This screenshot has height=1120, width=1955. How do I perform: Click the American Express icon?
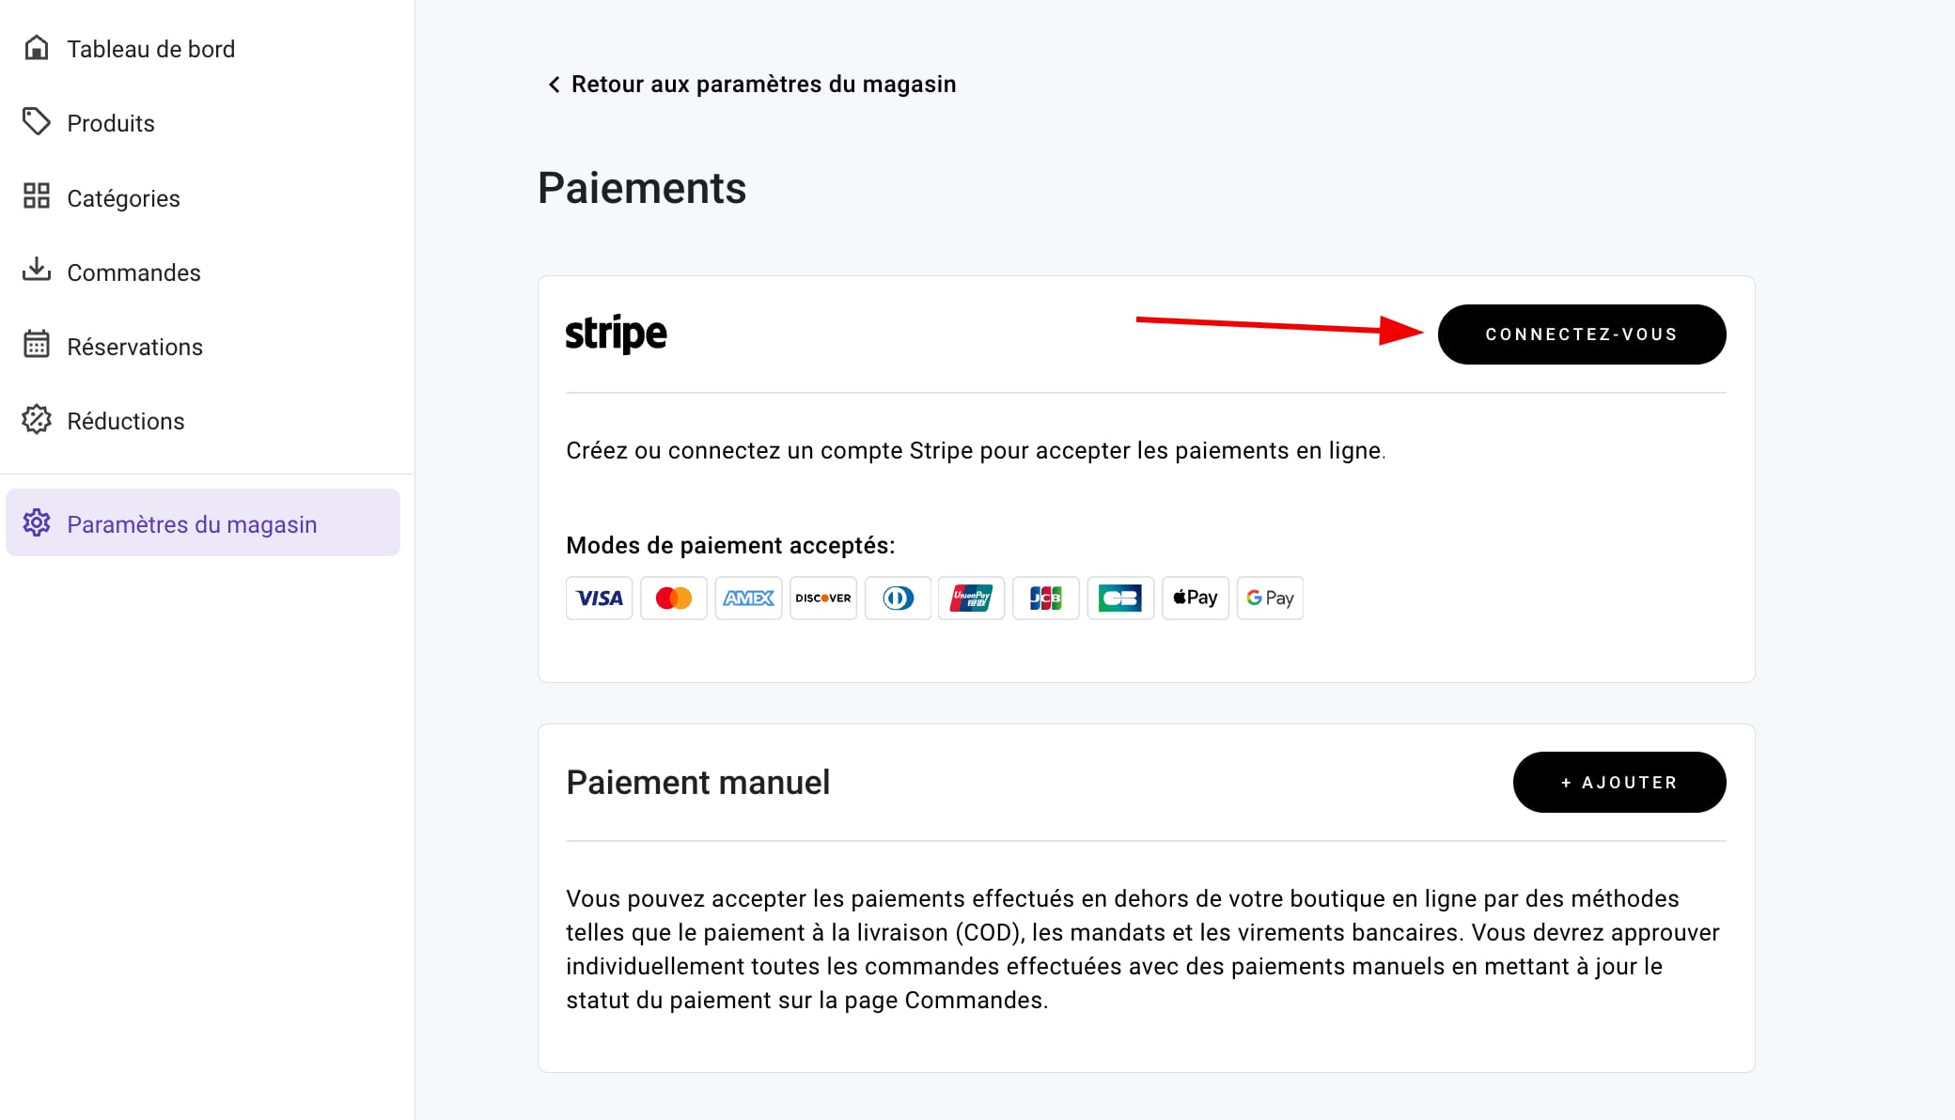[748, 599]
